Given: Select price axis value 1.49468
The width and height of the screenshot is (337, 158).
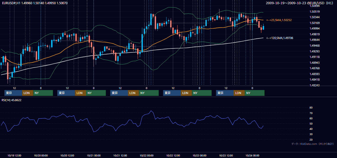Looking at the screenshot, I should (315, 46).
